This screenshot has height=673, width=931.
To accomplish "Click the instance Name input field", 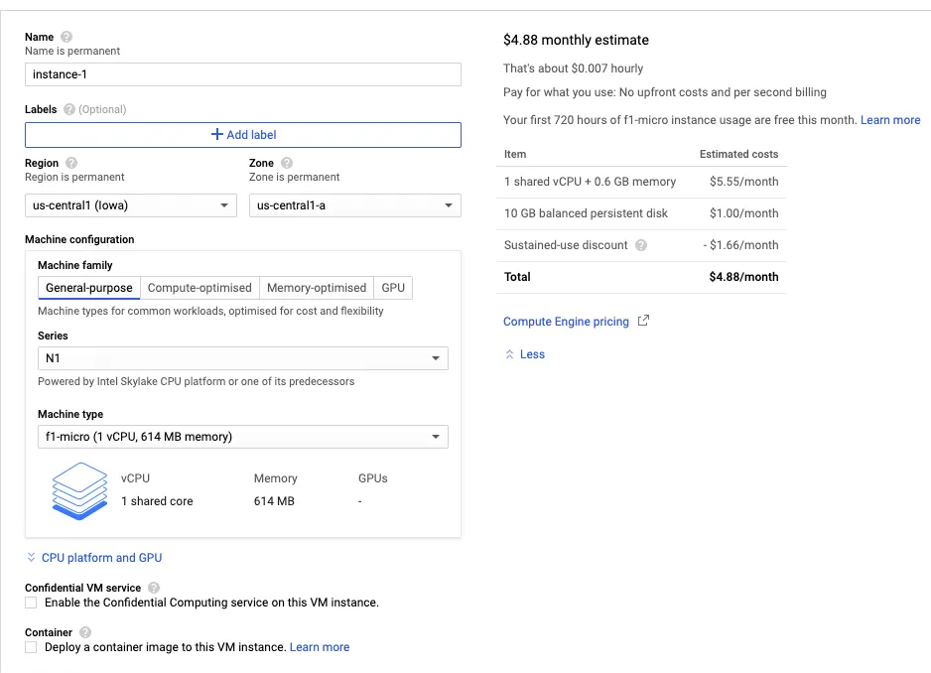I will coord(242,74).
